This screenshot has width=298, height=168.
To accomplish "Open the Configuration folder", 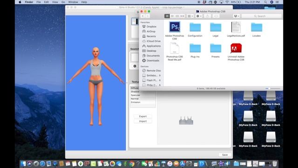I will pos(195,27).
